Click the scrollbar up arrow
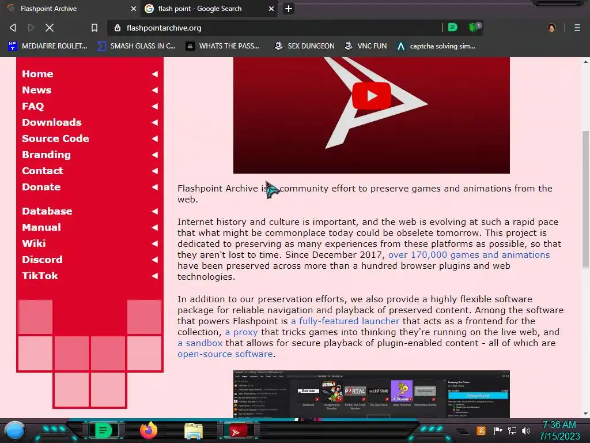This screenshot has width=590, height=443. tap(585, 62)
